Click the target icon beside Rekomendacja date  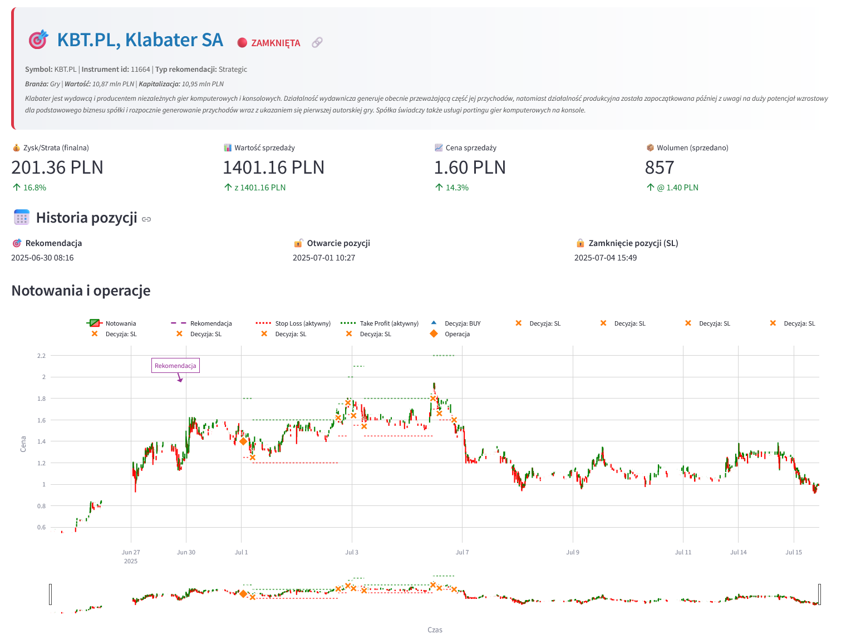(16, 243)
